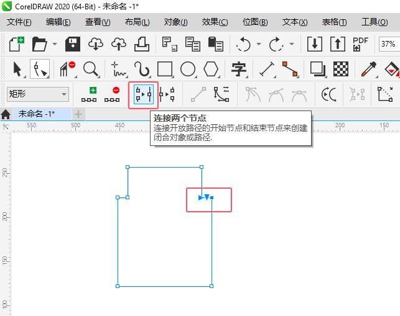Image resolution: width=400 pixels, height=316 pixels.
Task: Open the 效果(C) menu
Action: tap(215, 22)
